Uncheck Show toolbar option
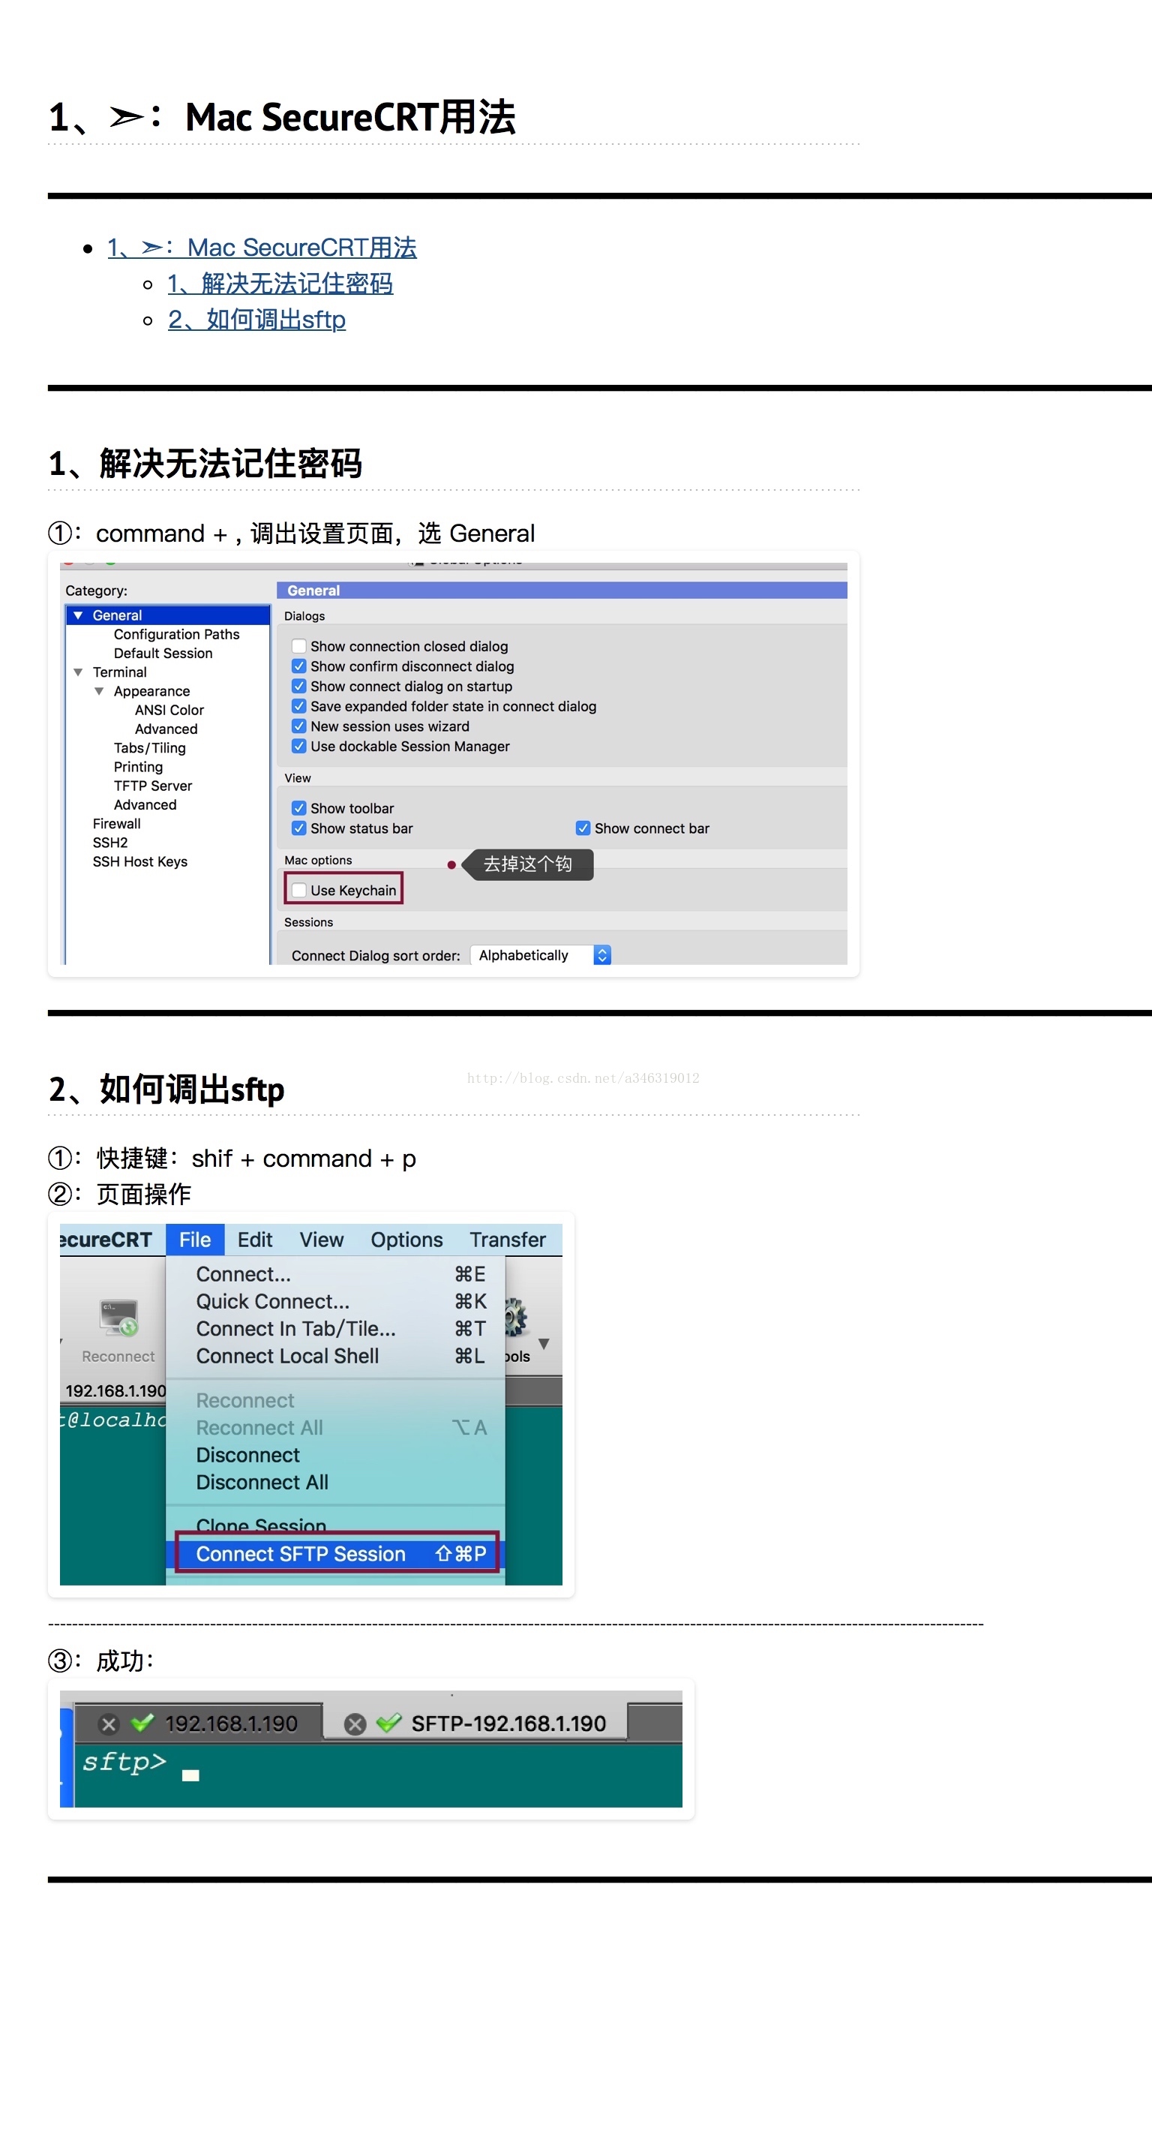Viewport: 1152px width, 2140px height. (299, 808)
